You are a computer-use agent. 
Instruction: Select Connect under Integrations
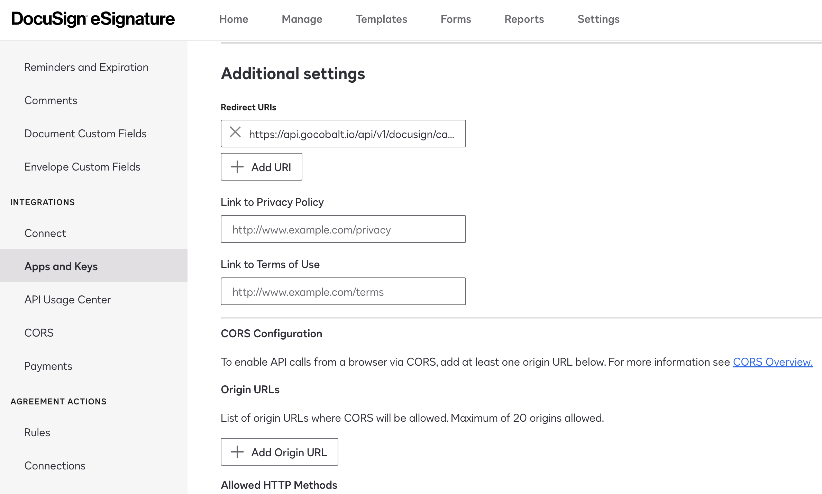(x=45, y=233)
